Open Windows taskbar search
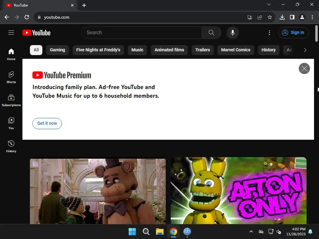 coord(146,232)
